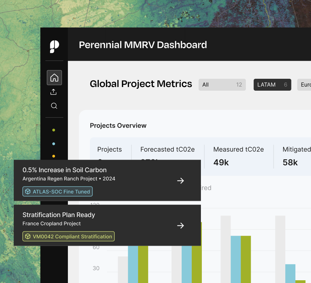This screenshot has height=283, width=311.
Task: Open the Upload/Export sidebar icon
Action: pyautogui.click(x=54, y=92)
